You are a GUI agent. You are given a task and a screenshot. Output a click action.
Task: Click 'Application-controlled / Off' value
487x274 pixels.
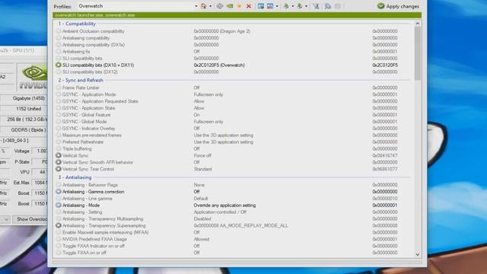pos(220,212)
